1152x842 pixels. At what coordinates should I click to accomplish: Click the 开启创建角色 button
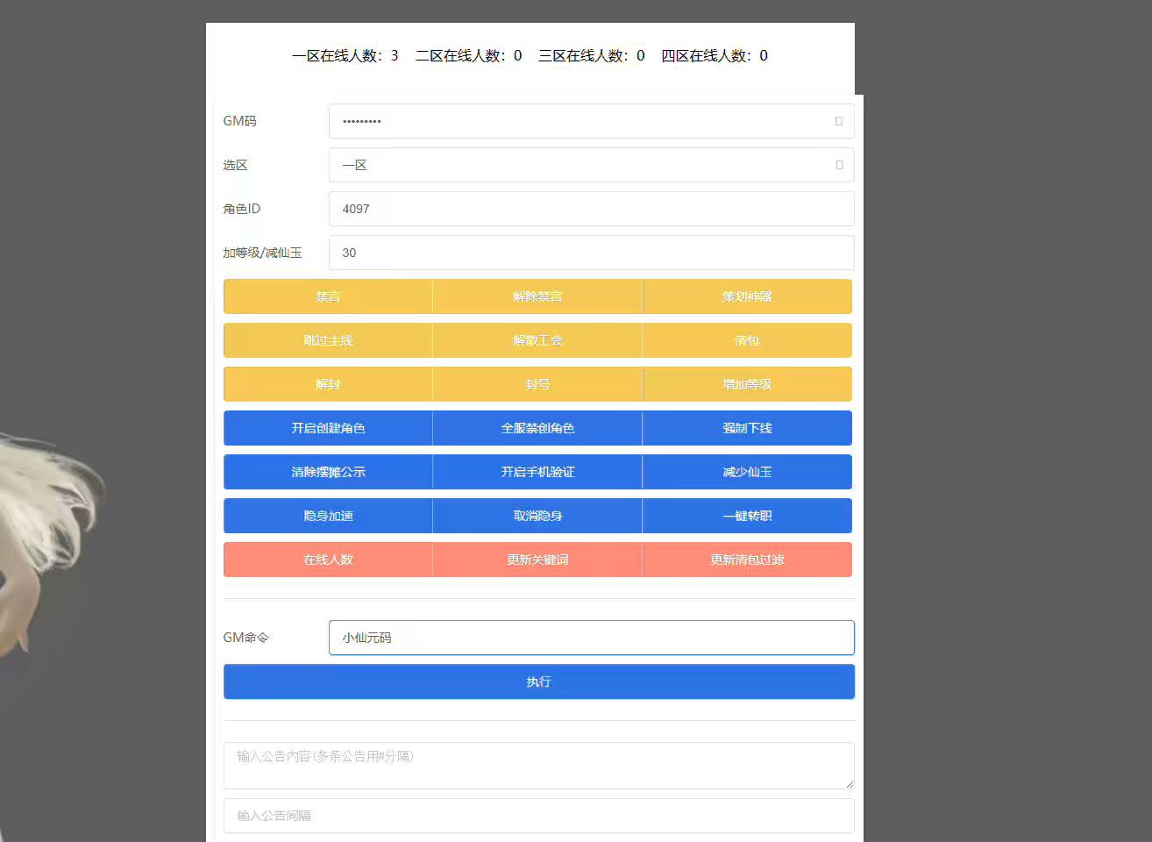[328, 428]
